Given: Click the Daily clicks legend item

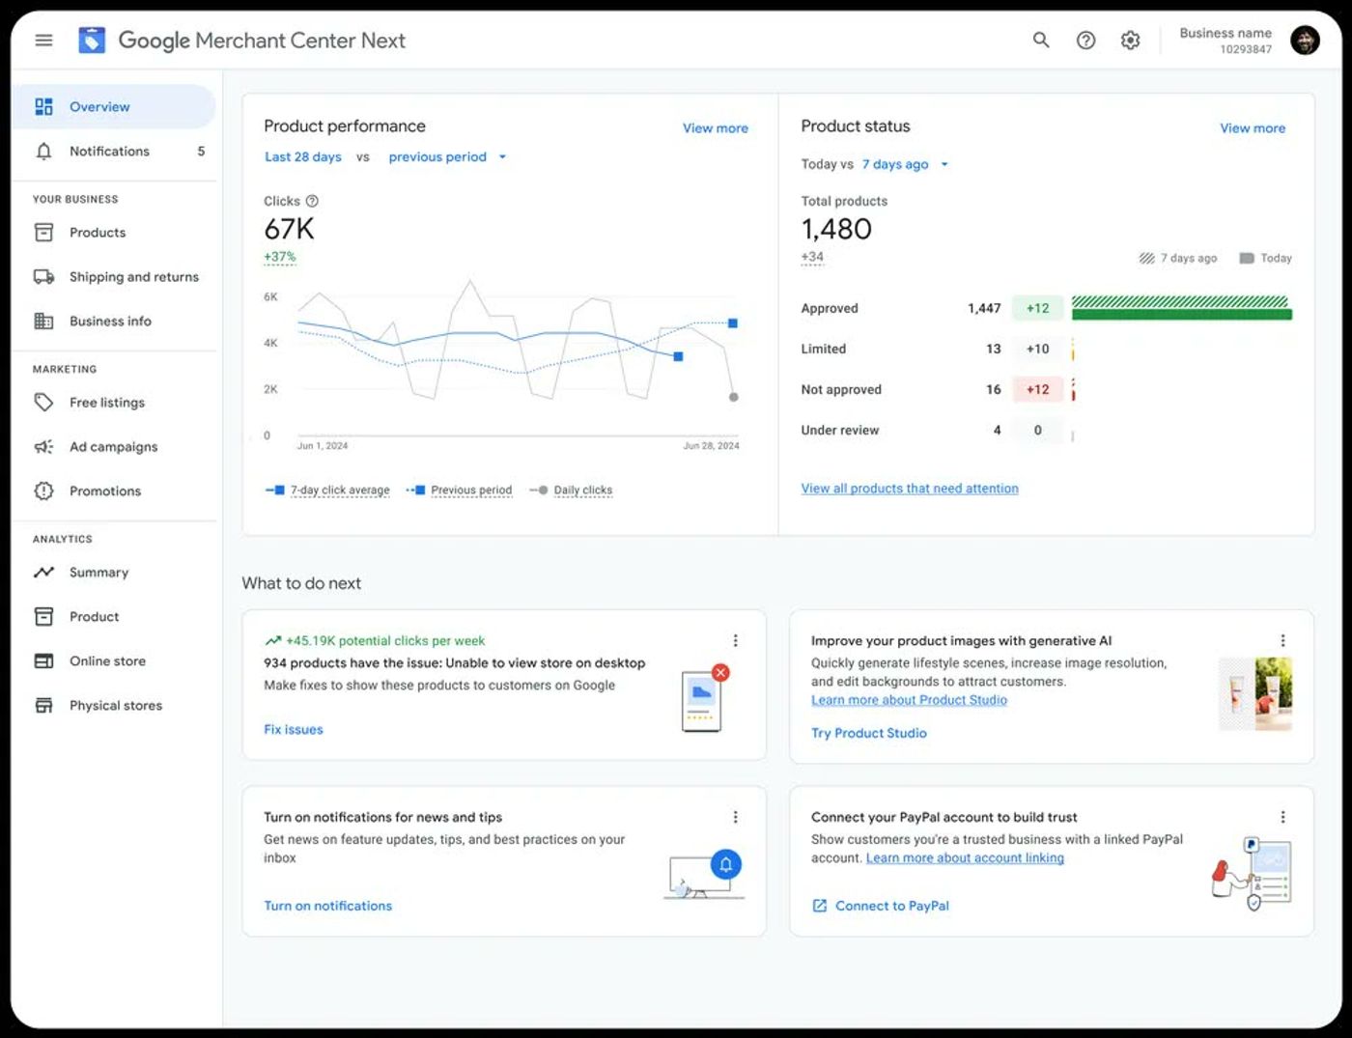Looking at the screenshot, I should coord(571,491).
